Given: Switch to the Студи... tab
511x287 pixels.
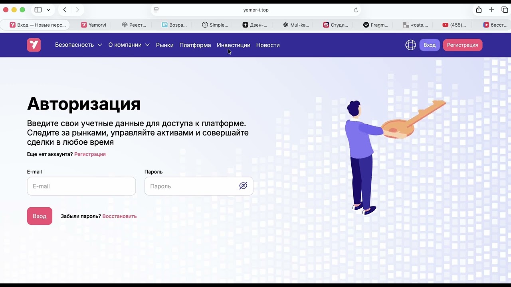Looking at the screenshot, I should 336,25.
